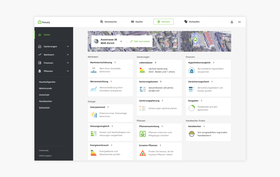Click the arrow next to Marktwertschätzung
The width and height of the screenshot is (280, 177).
point(115,62)
